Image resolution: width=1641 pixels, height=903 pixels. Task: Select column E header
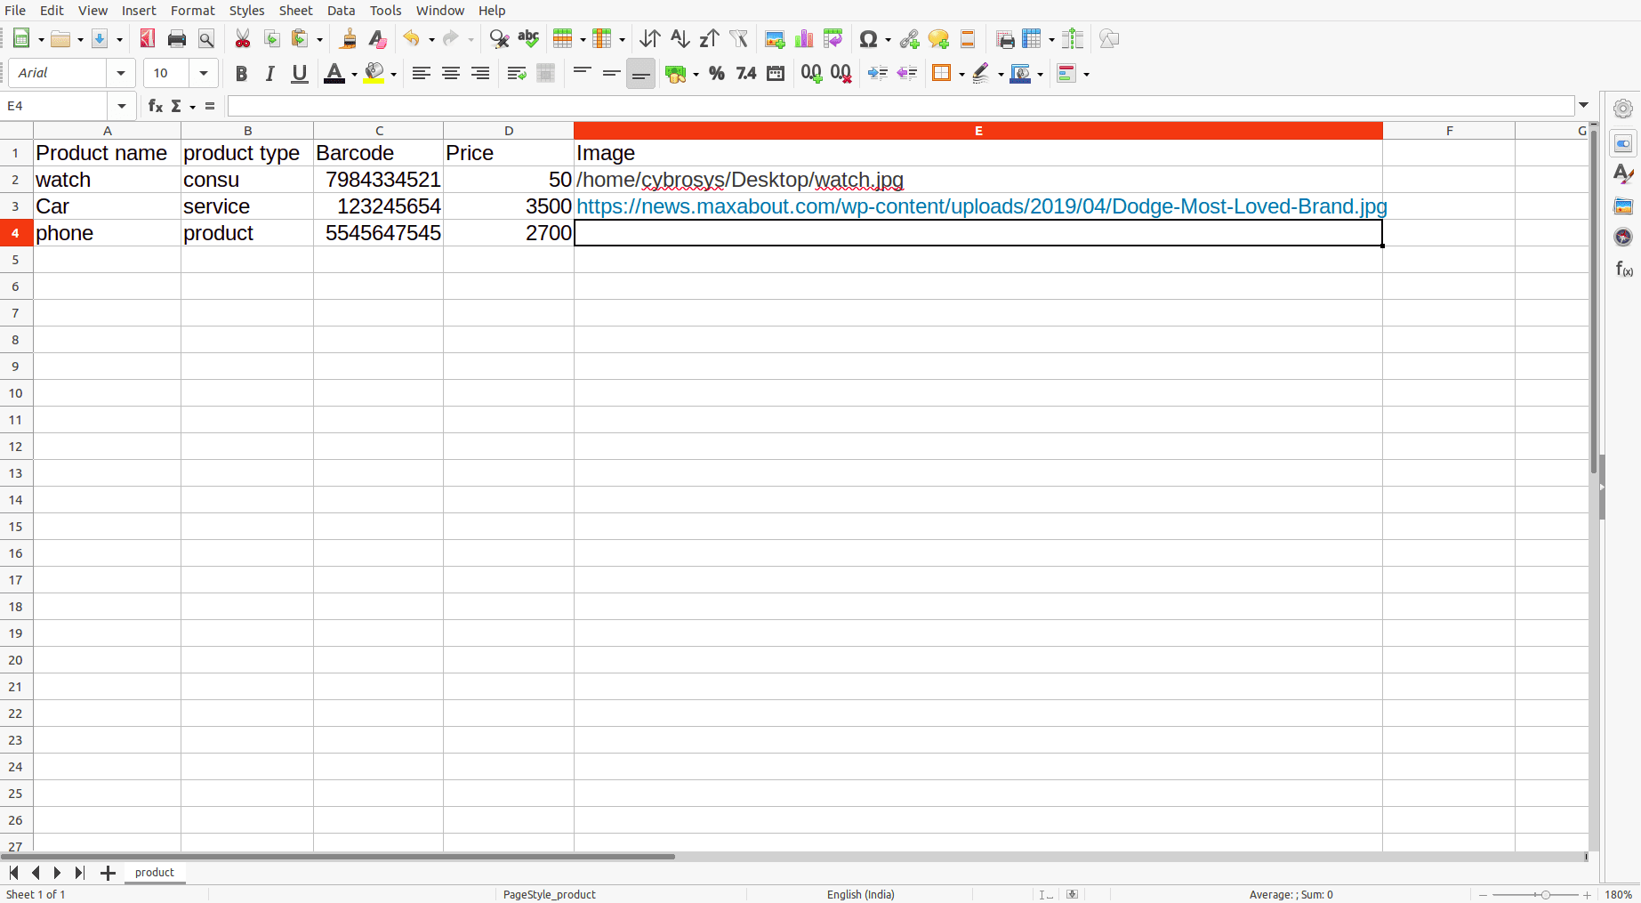tap(978, 131)
